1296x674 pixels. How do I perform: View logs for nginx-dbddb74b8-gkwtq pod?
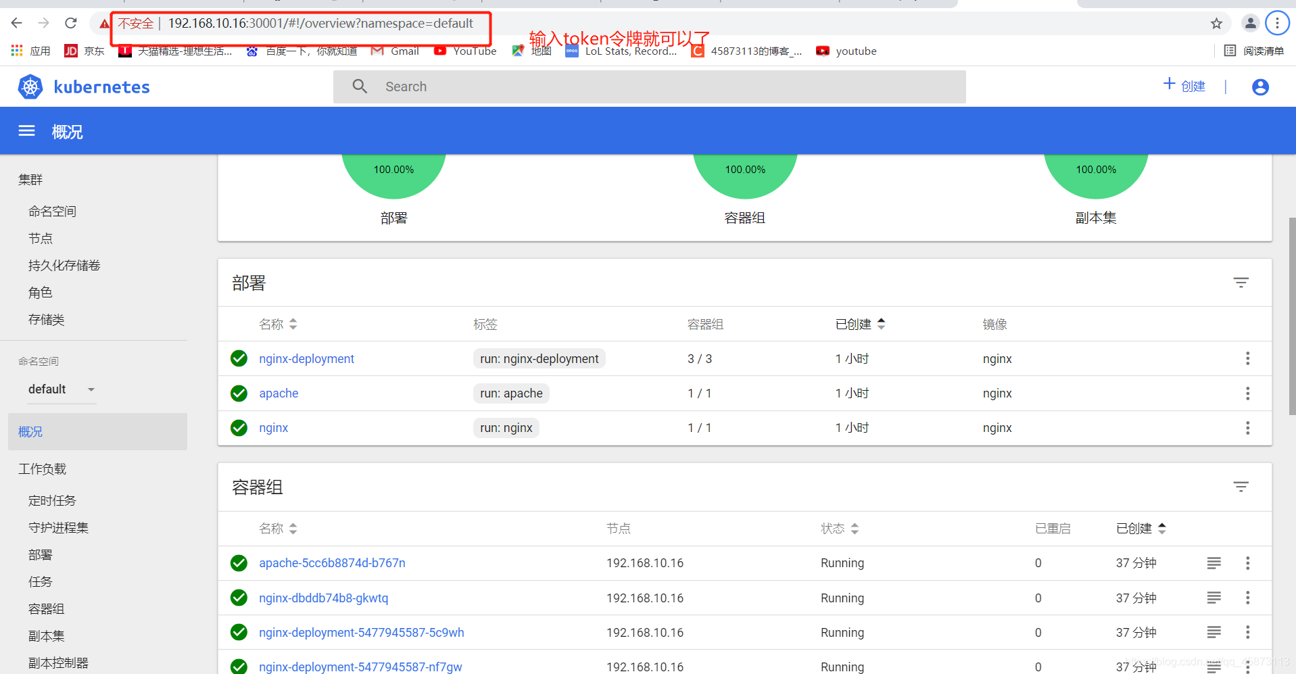point(1214,598)
